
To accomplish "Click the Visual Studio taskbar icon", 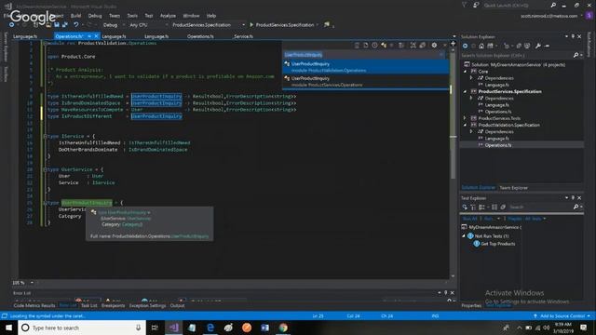I will click(x=173, y=328).
